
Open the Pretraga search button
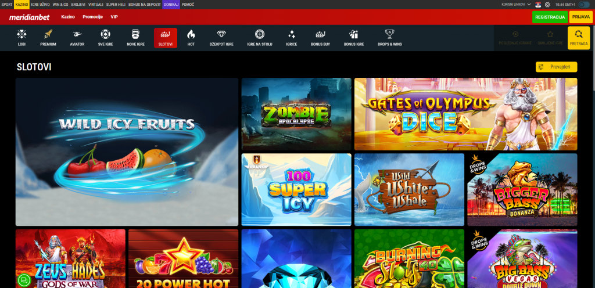tap(579, 38)
